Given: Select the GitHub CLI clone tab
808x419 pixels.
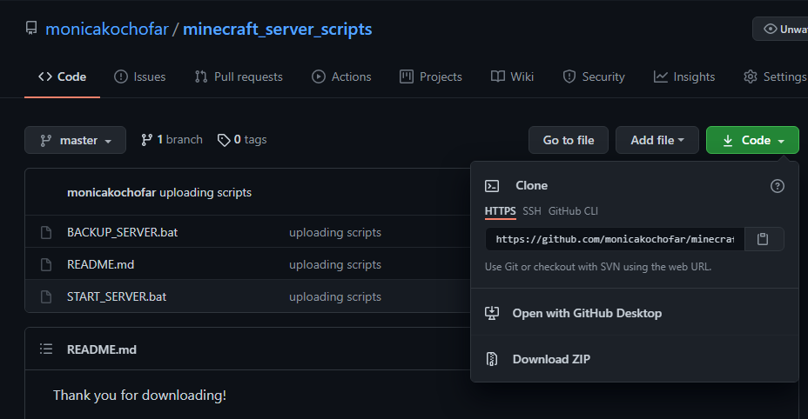Looking at the screenshot, I should click(573, 211).
